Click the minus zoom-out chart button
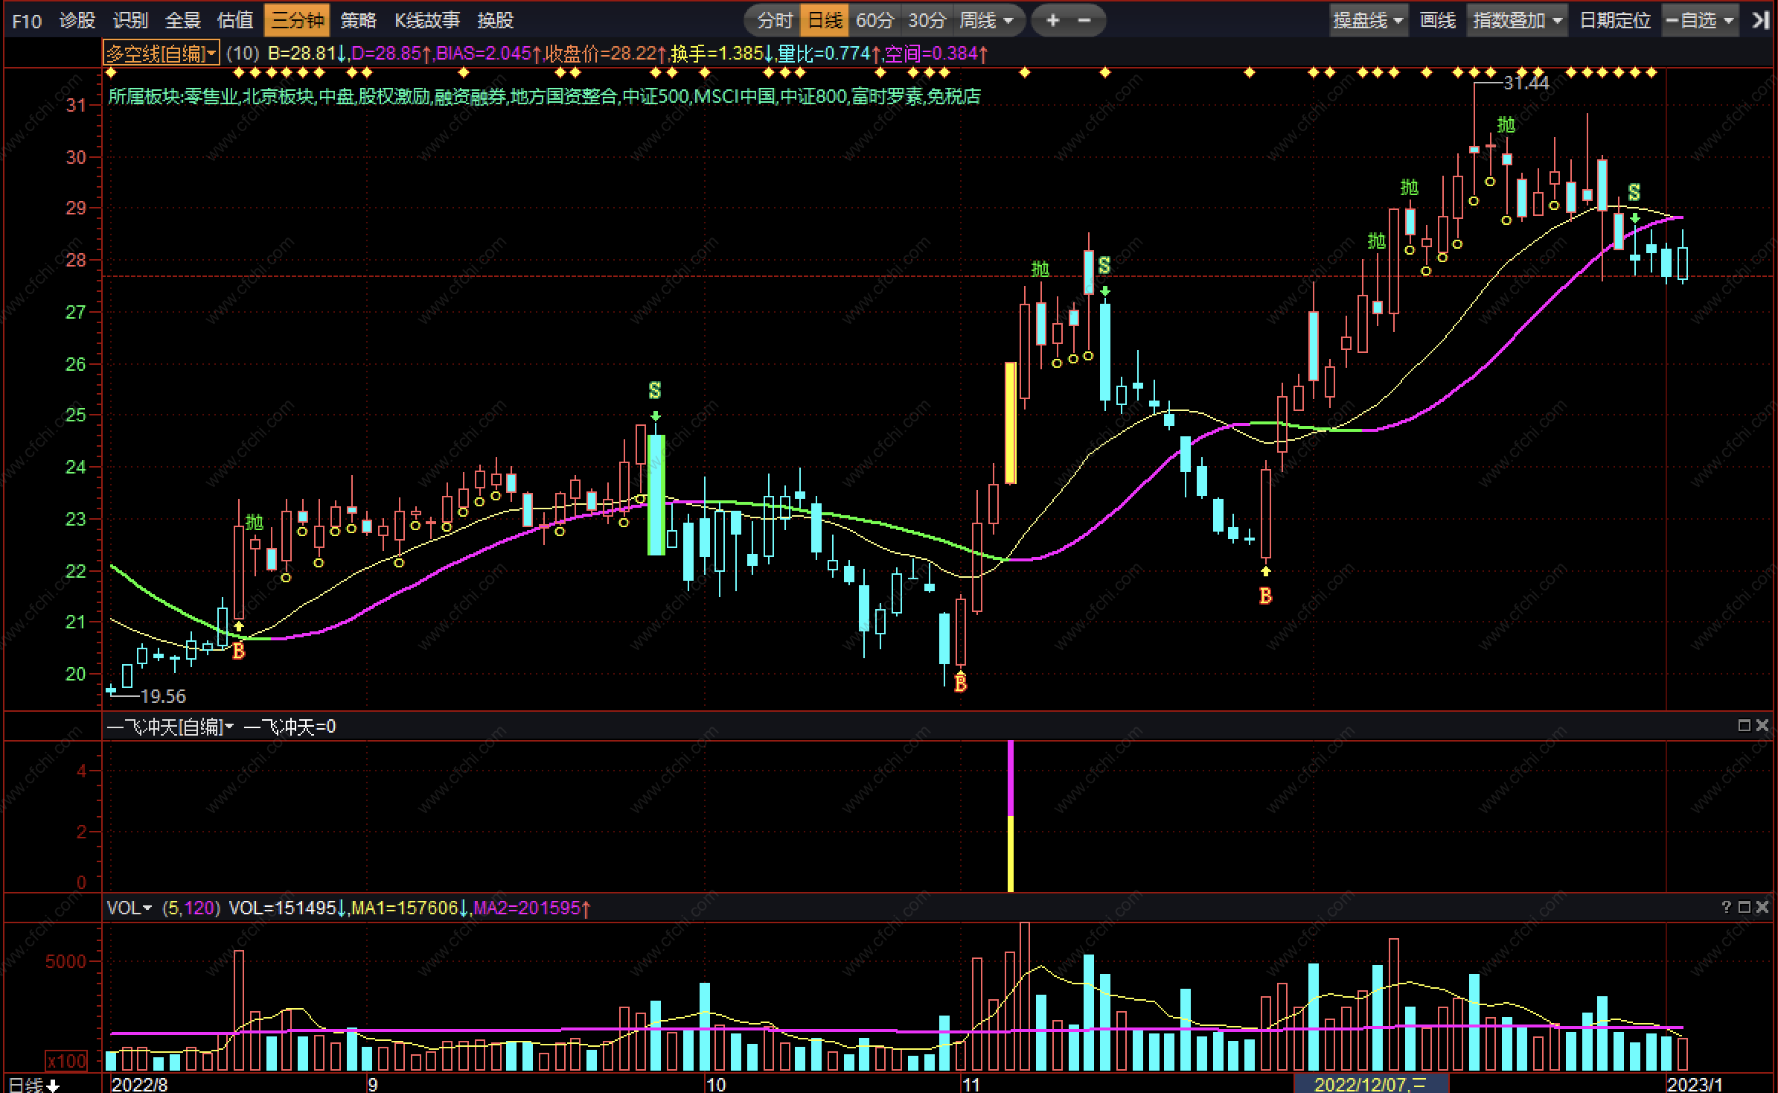The image size is (1778, 1093). point(1084,20)
